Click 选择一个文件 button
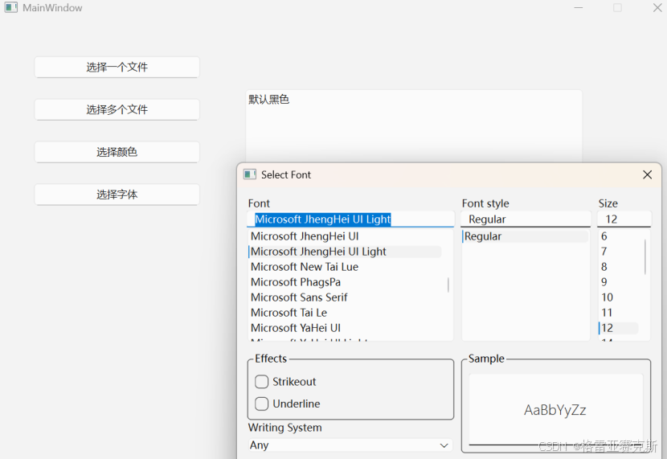The height and width of the screenshot is (459, 667). [x=117, y=68]
